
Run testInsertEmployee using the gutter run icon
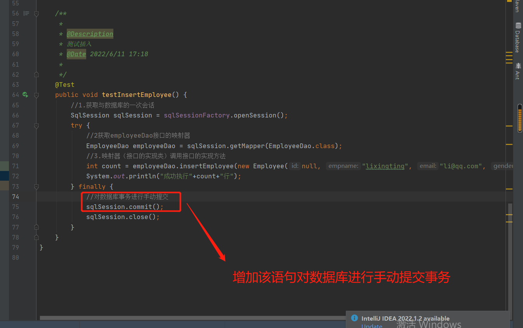(x=25, y=95)
